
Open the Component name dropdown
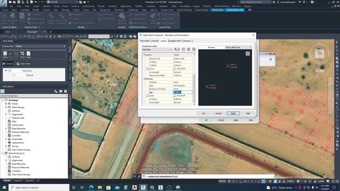[x=157, y=49]
